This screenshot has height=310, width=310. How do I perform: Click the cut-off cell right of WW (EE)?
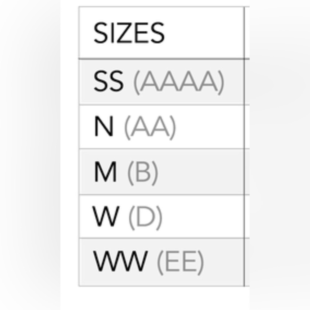click(247, 262)
